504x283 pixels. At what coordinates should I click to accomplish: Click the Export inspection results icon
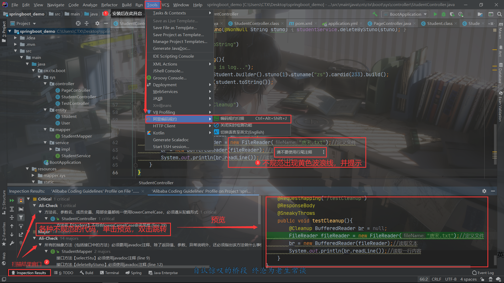[x=21, y=235]
